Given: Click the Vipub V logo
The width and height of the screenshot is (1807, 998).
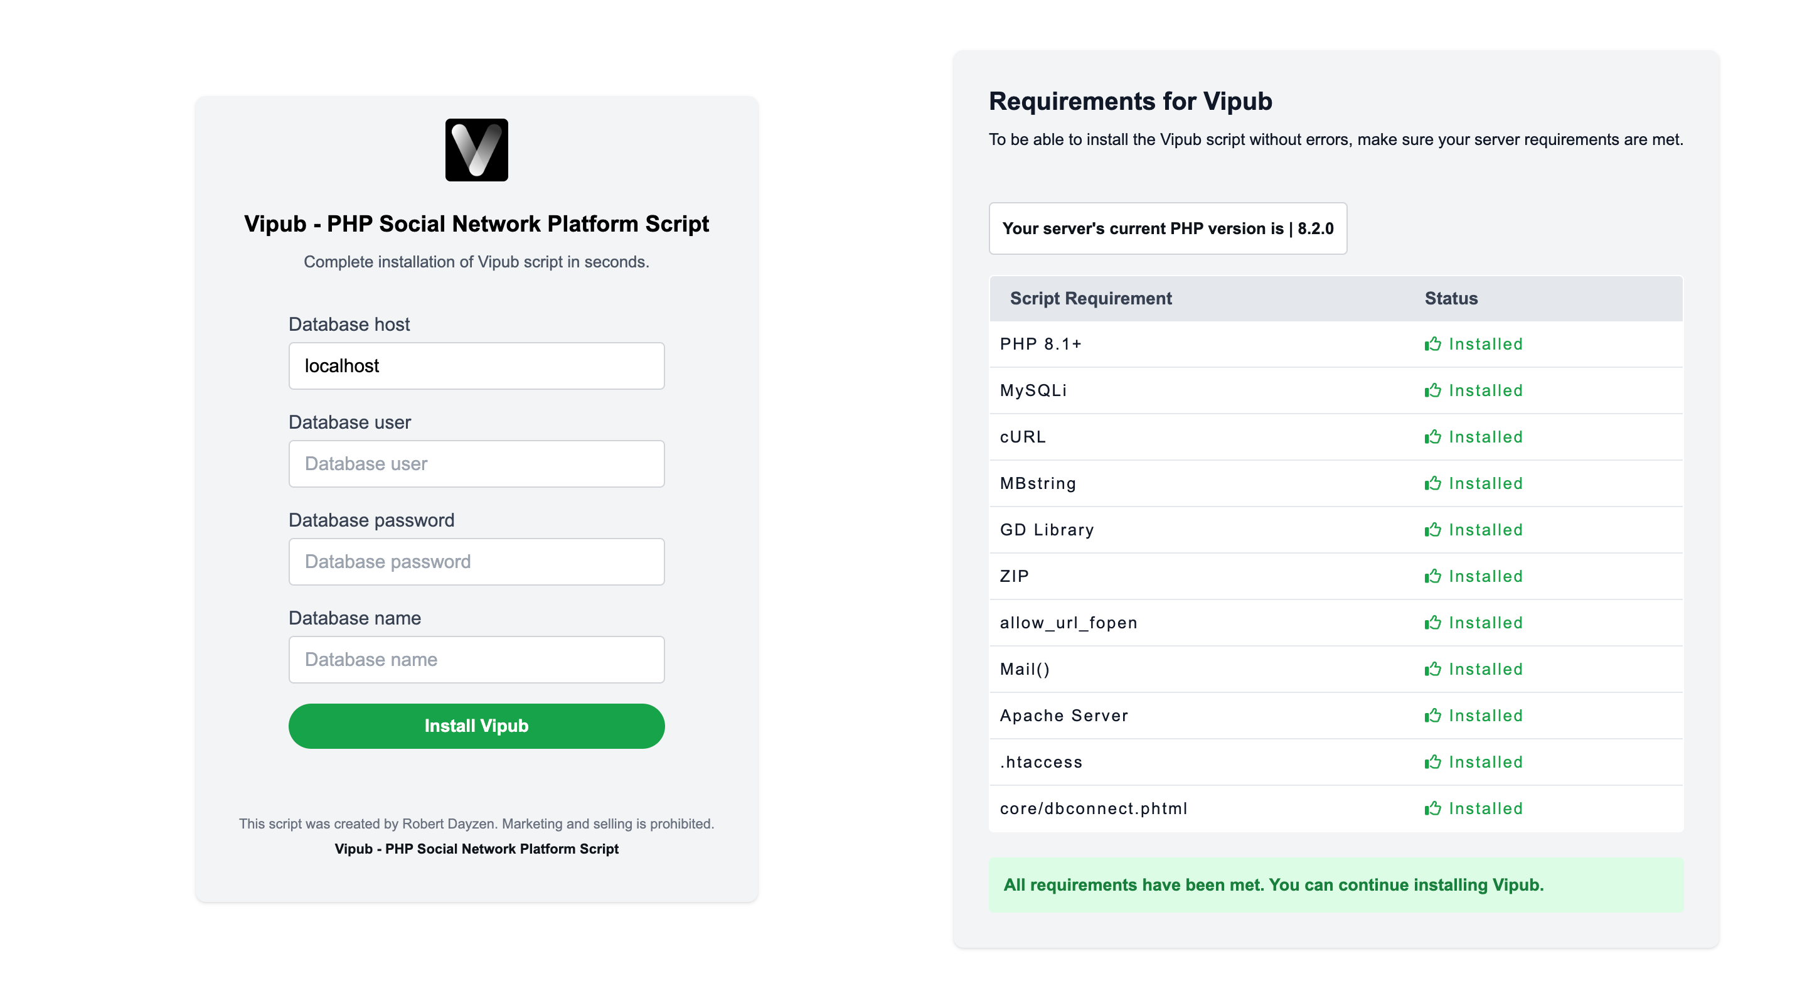Looking at the screenshot, I should (476, 149).
